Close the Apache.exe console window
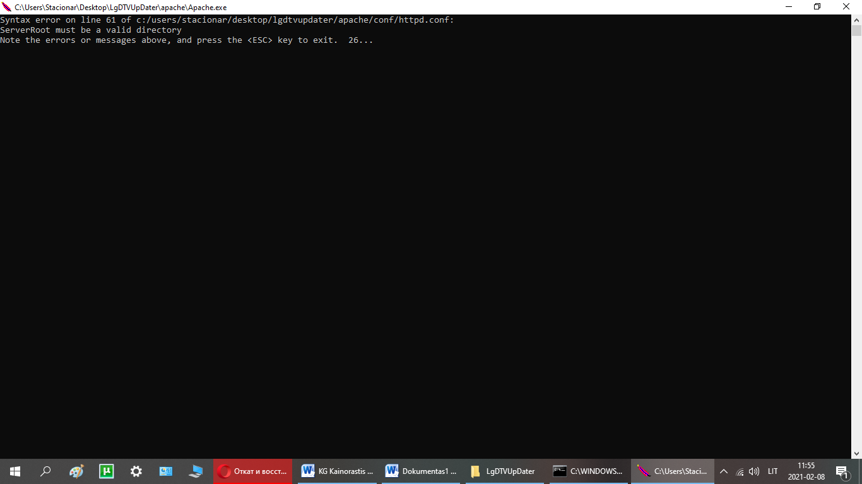 [846, 7]
